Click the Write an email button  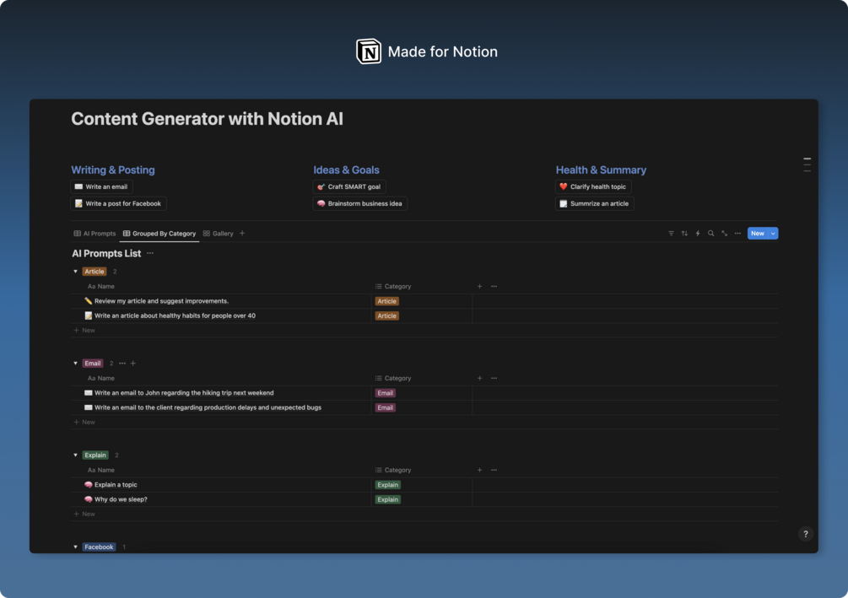coord(101,186)
